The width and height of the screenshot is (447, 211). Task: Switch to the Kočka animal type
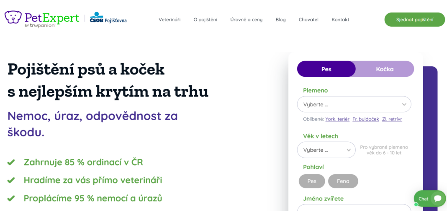click(385, 69)
